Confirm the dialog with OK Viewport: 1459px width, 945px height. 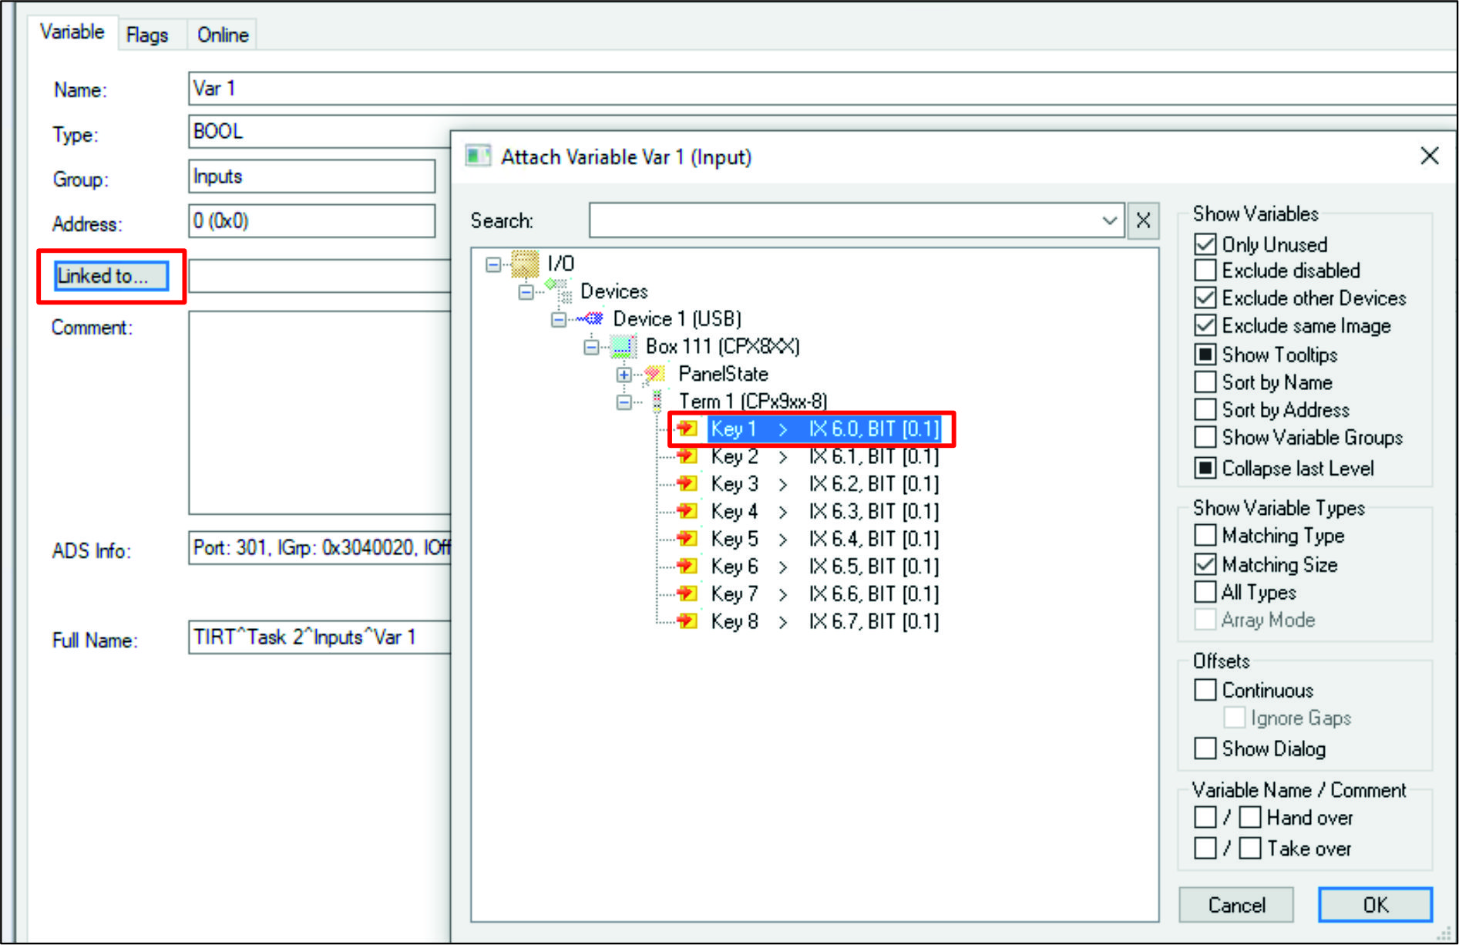pos(1375,905)
